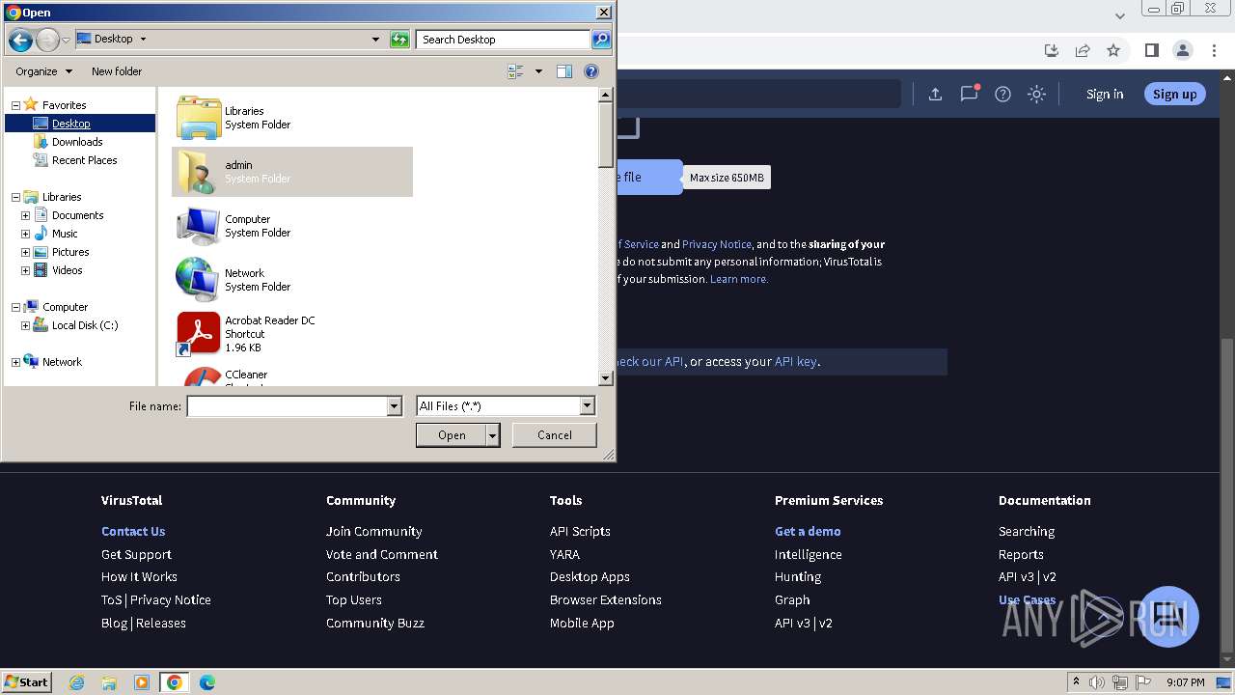Screen dimensions: 1235x695
Task: Select the Libraries system folder item
Action: 292,118
